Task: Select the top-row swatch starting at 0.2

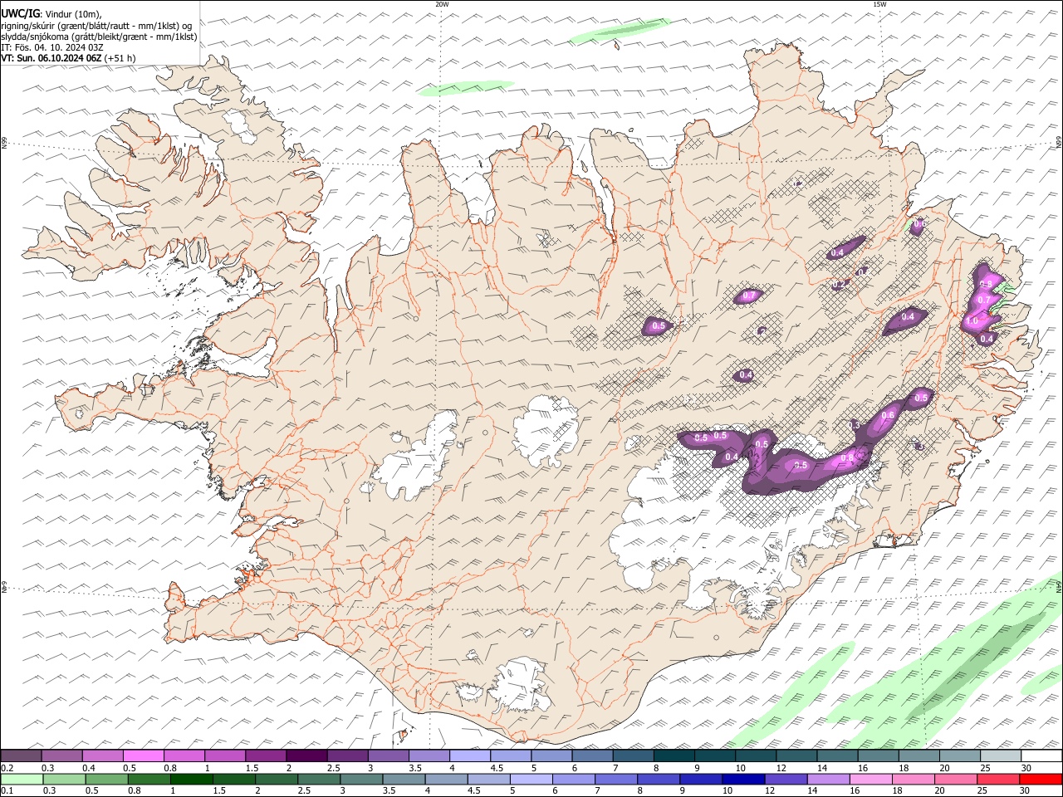Action: point(21,756)
